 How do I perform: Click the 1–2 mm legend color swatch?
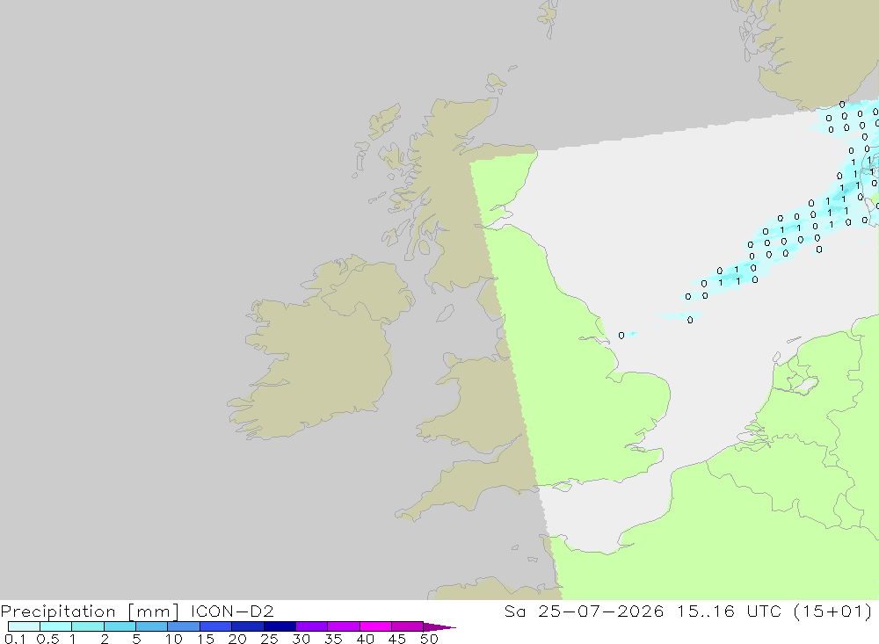coord(87,626)
